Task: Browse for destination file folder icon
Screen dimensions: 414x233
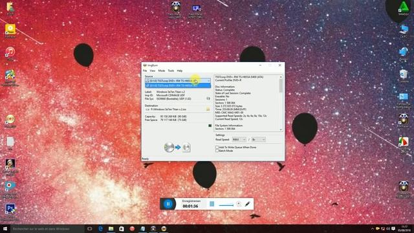Action: pos(208,109)
